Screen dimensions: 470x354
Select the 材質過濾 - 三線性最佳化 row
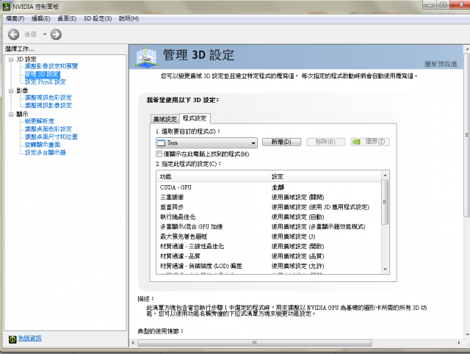269,246
